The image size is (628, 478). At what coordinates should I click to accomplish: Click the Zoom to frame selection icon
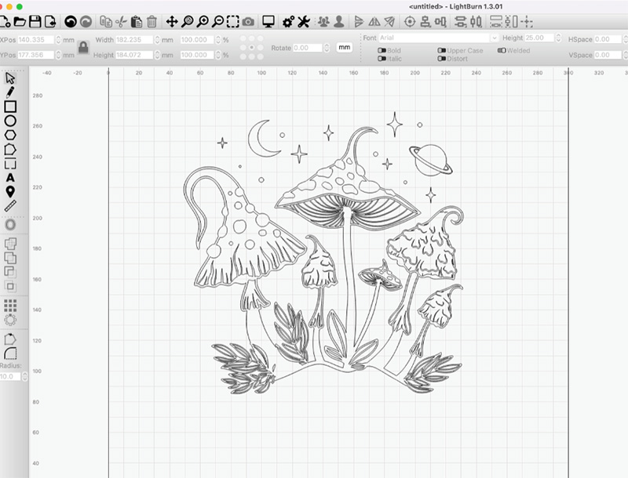pyautogui.click(x=233, y=21)
